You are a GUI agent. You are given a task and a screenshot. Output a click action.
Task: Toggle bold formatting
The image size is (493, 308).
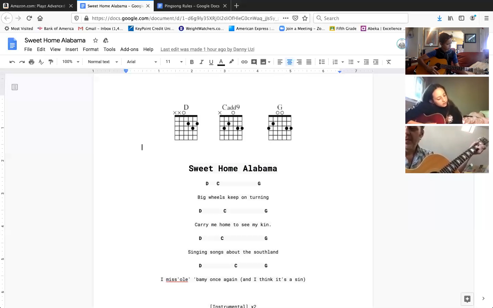coord(192,62)
